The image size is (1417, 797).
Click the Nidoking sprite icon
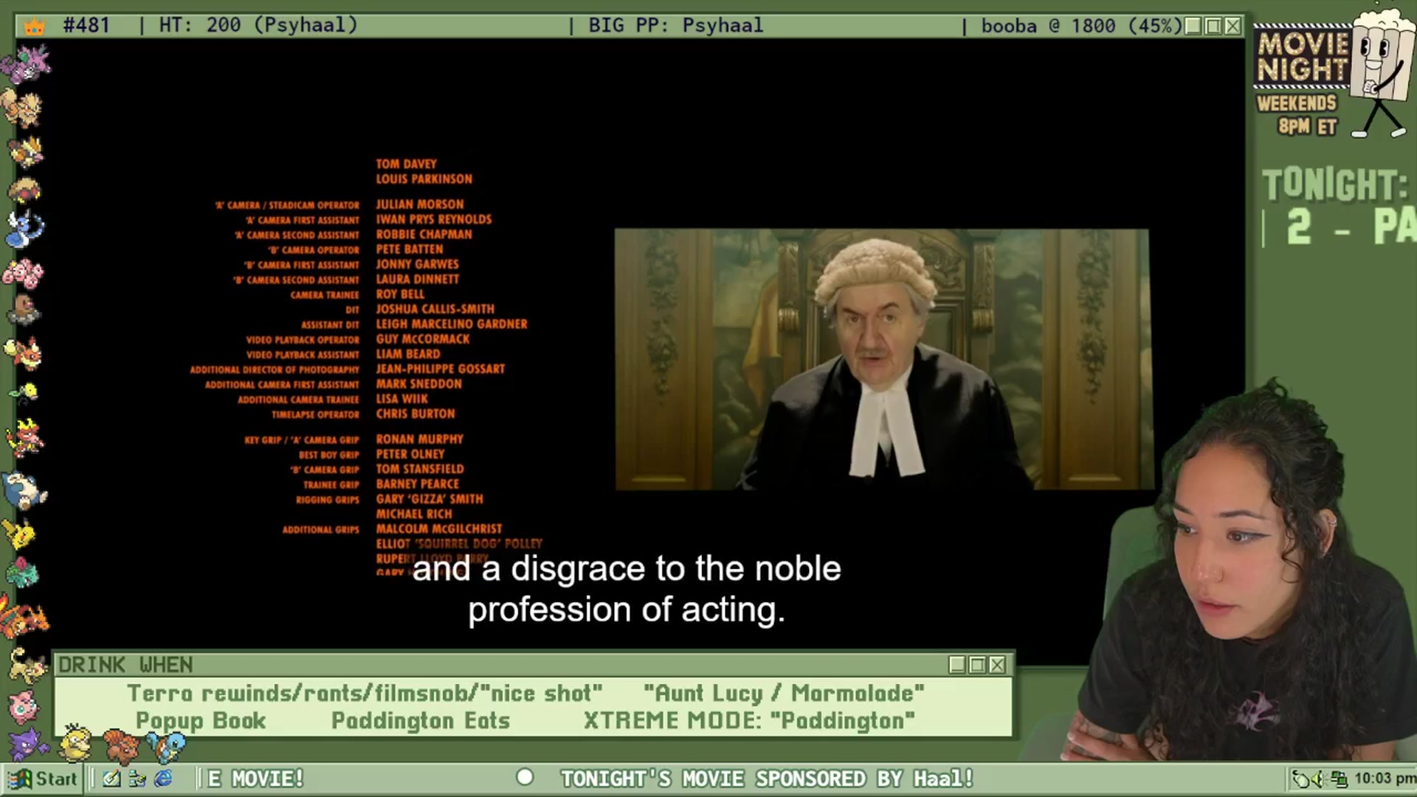pos(25,63)
